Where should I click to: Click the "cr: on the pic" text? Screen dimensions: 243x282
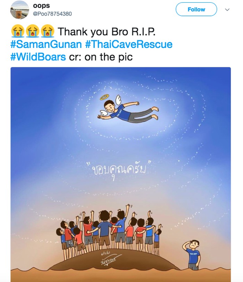click(x=101, y=57)
